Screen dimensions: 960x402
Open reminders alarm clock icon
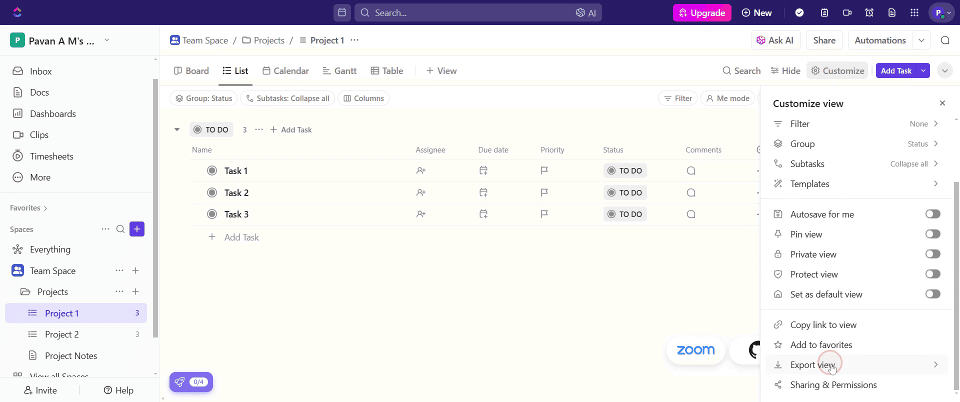(869, 12)
